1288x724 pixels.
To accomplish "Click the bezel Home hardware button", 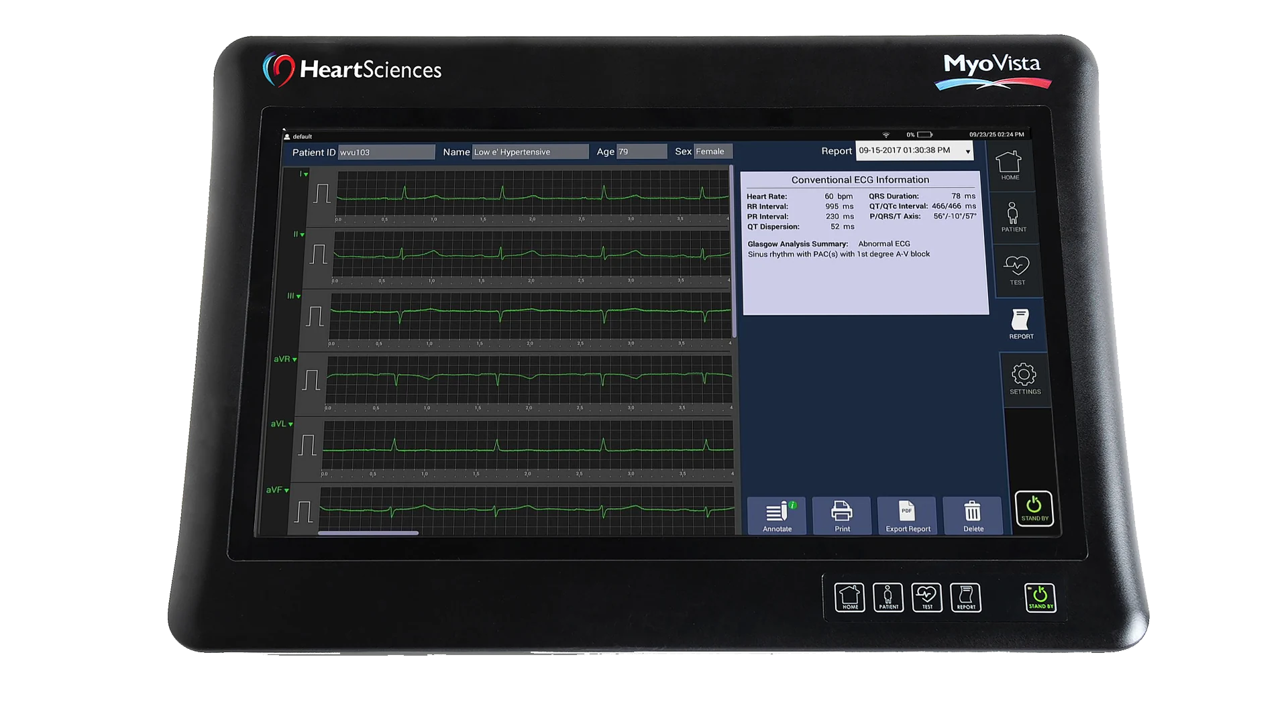I will [x=849, y=597].
